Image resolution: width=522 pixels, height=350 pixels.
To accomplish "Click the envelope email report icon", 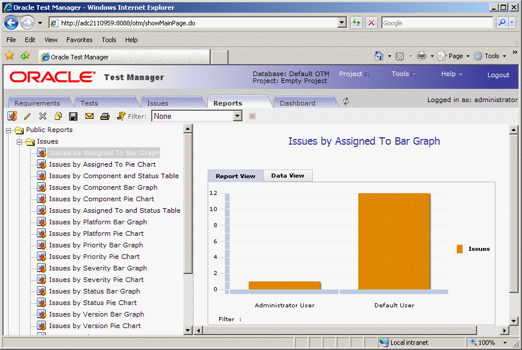I will pyautogui.click(x=89, y=116).
